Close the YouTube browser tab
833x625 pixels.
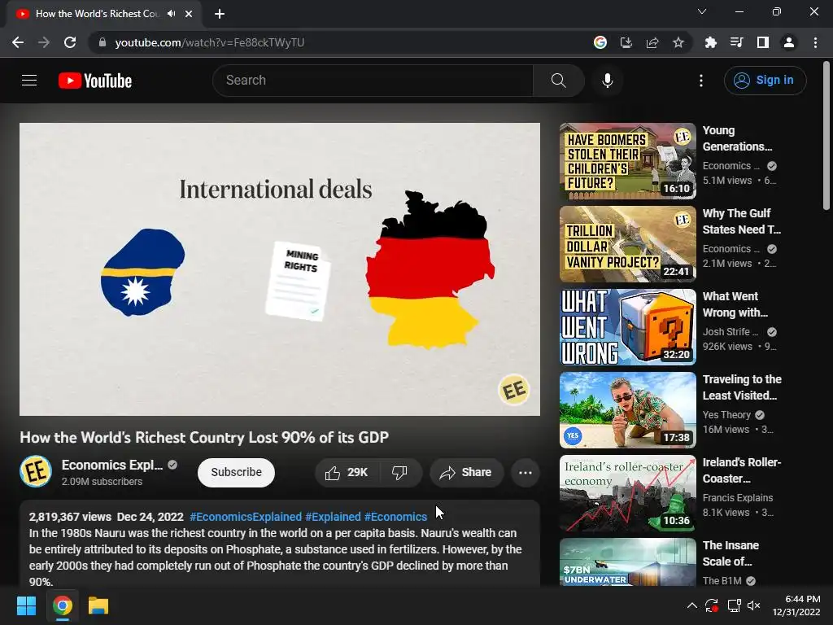click(189, 14)
